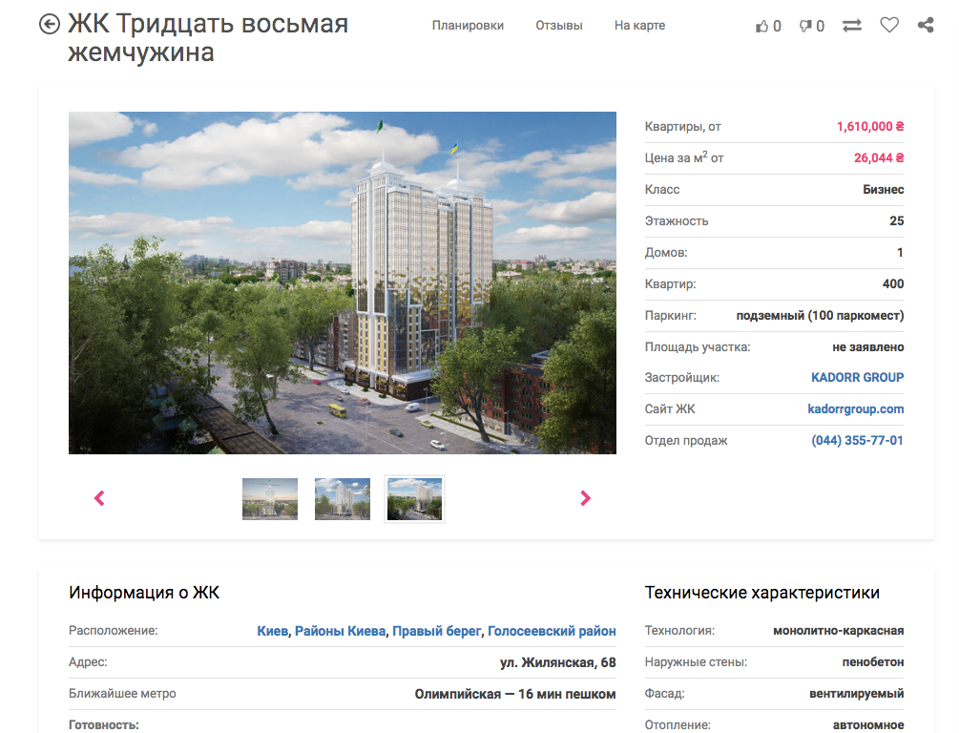This screenshot has width=959, height=733.
Task: Call sales office number (044) 355-77-01
Action: [x=857, y=441]
